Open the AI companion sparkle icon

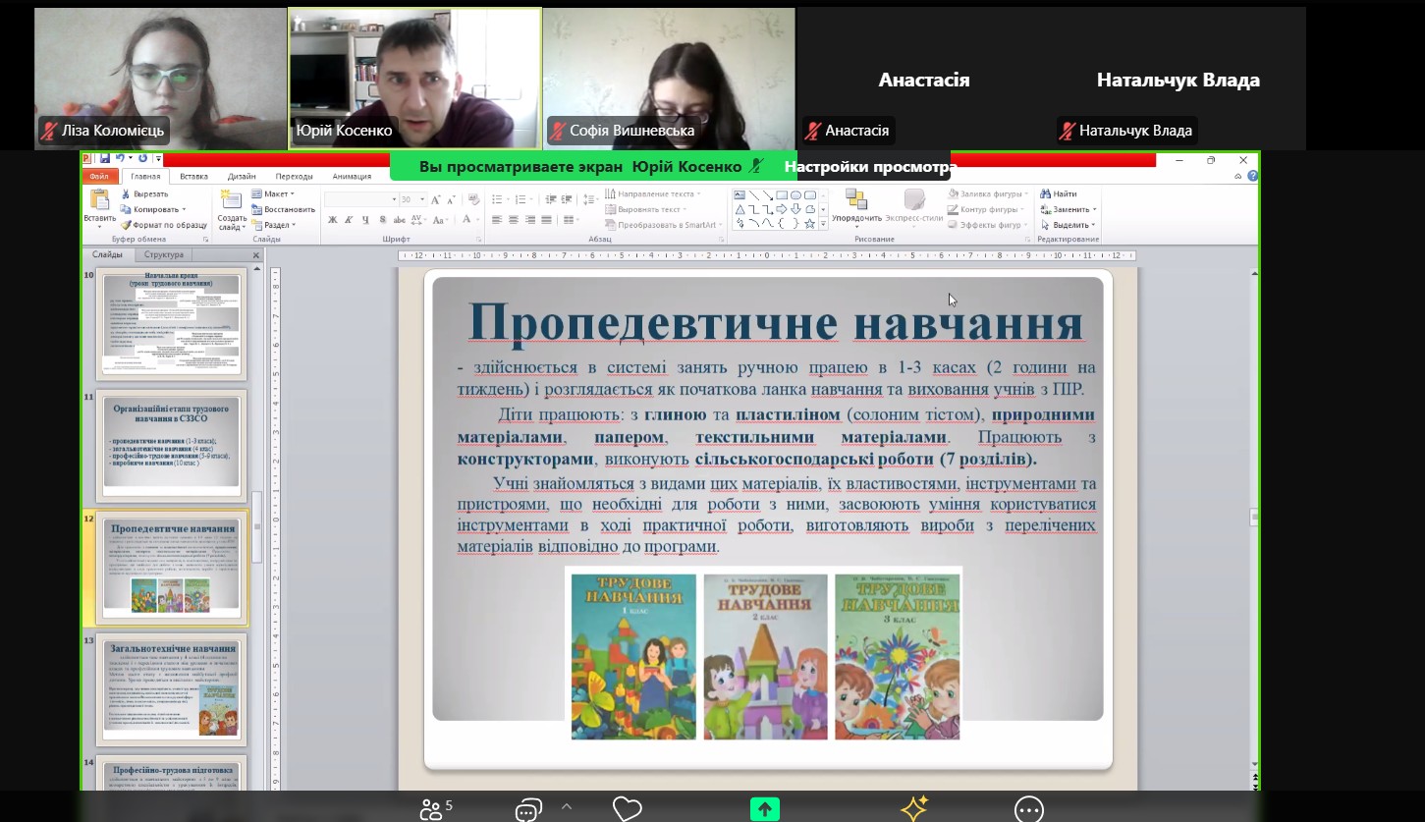tap(914, 808)
